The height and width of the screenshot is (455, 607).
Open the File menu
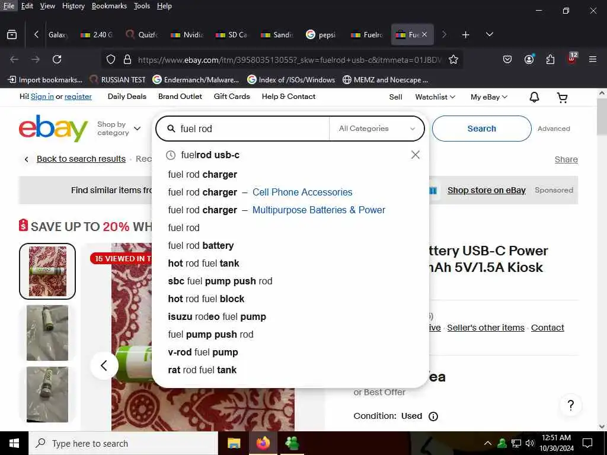[8, 6]
